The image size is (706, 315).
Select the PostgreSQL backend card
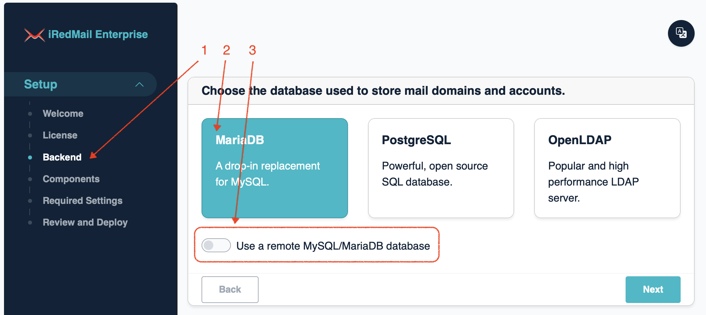pos(441,168)
